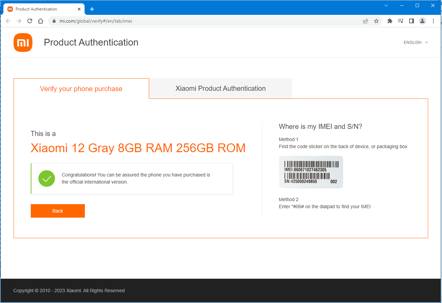Select Verify your phone purchase tab
442x303 pixels.
coord(81,89)
